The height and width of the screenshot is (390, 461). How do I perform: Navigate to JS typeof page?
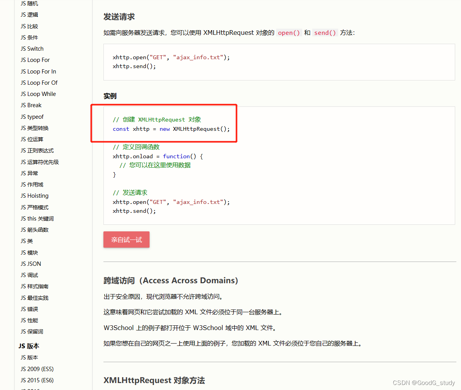[32, 116]
